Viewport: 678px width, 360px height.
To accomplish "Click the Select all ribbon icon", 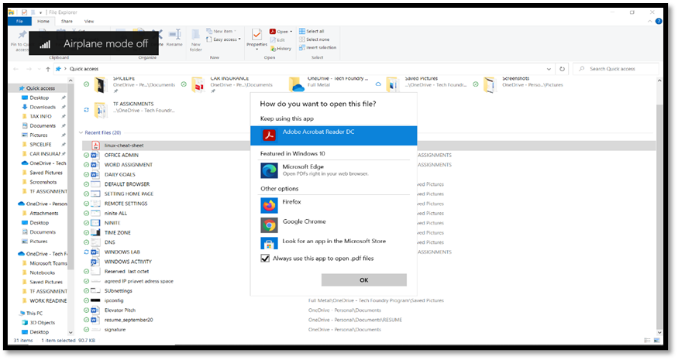I will [302, 31].
